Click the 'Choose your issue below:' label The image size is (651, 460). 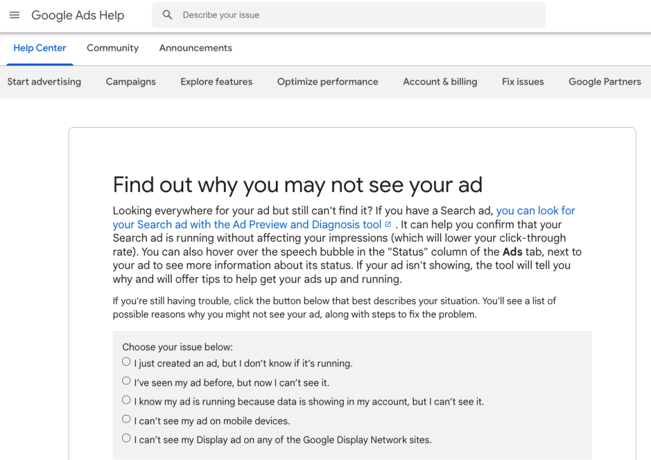pyautogui.click(x=177, y=347)
